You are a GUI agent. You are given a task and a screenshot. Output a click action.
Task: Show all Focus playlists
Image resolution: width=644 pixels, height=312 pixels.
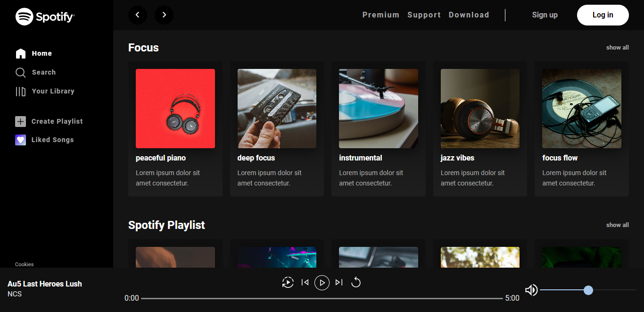point(618,47)
